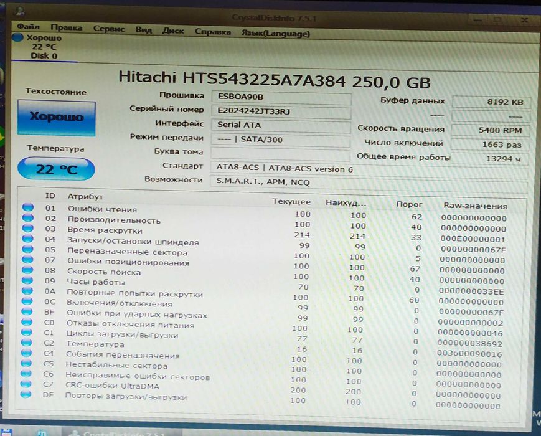
Task: Open the Язык(Language) menu
Action: click(276, 34)
